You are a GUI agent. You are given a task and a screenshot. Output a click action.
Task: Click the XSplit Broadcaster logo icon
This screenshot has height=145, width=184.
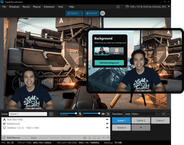point(2,2)
